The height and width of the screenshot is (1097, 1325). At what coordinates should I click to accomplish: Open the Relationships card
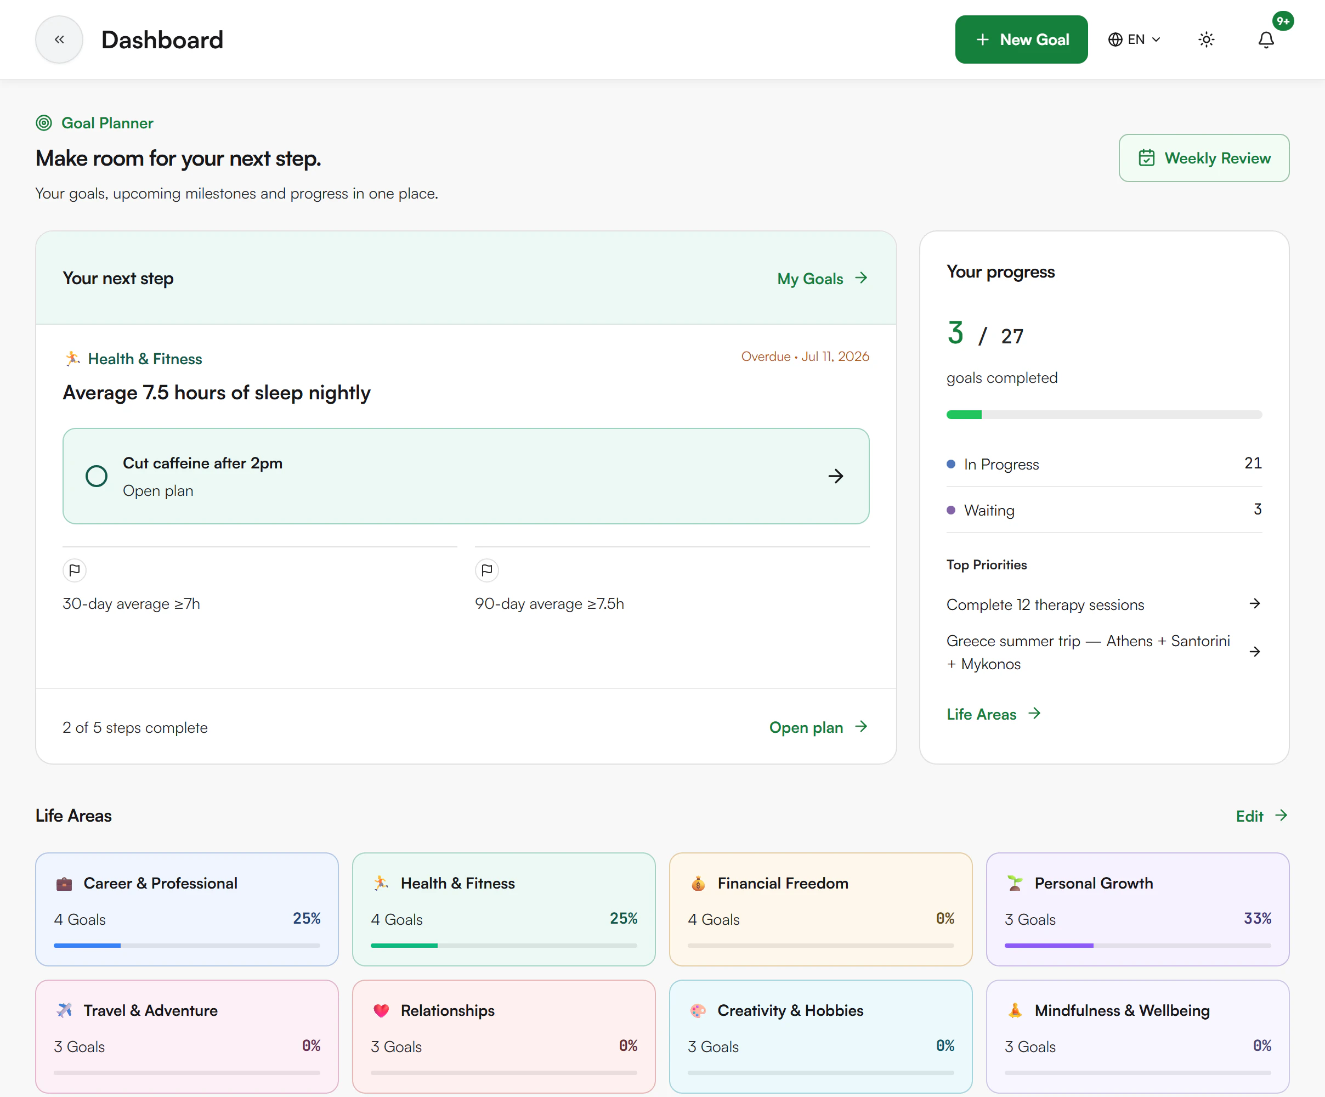coord(503,1036)
